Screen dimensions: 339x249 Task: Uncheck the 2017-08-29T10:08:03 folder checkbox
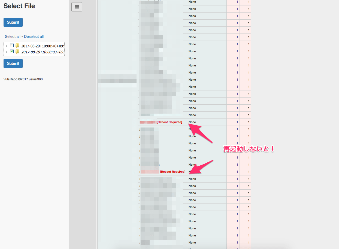[12, 51]
